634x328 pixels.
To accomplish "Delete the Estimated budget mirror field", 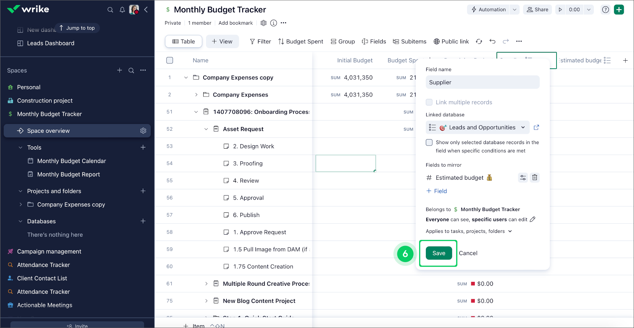I will pos(534,178).
